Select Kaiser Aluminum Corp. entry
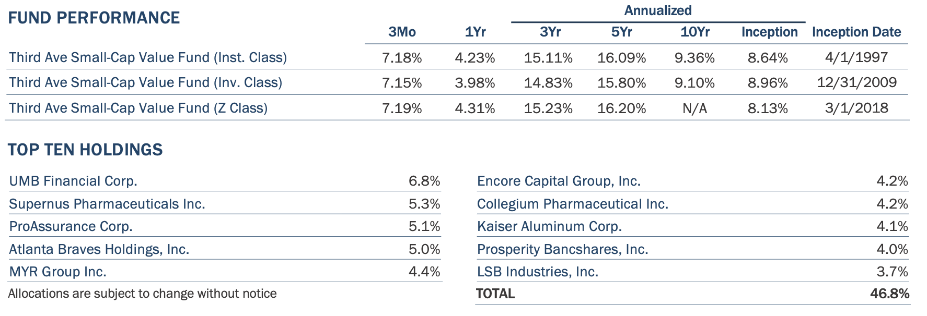 (549, 226)
